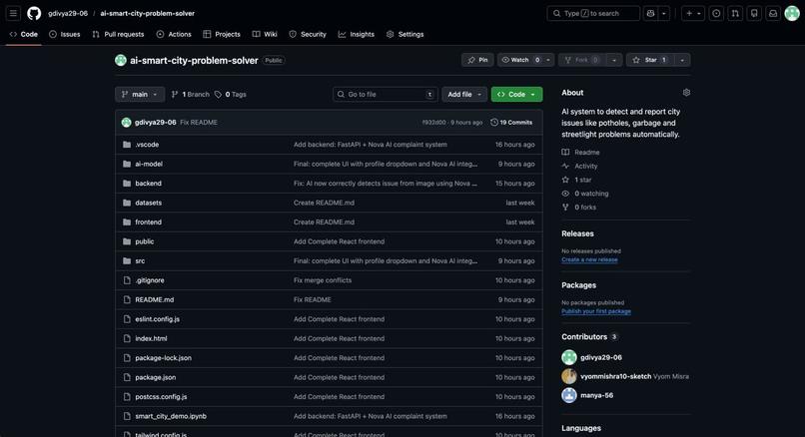Open the eslint.config.js file
This screenshot has height=437, width=805.
[x=157, y=319]
